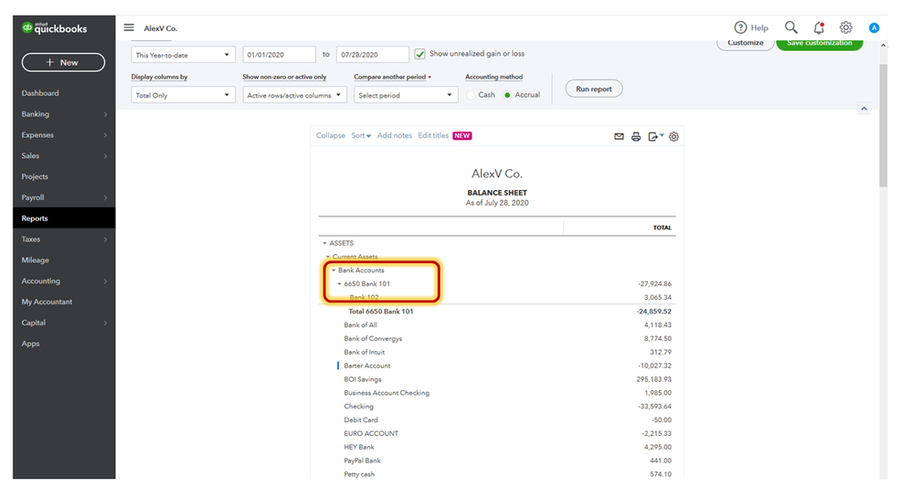The image size is (912, 487).
Task: Collapse the Bank Accounts section
Action: pyautogui.click(x=334, y=270)
